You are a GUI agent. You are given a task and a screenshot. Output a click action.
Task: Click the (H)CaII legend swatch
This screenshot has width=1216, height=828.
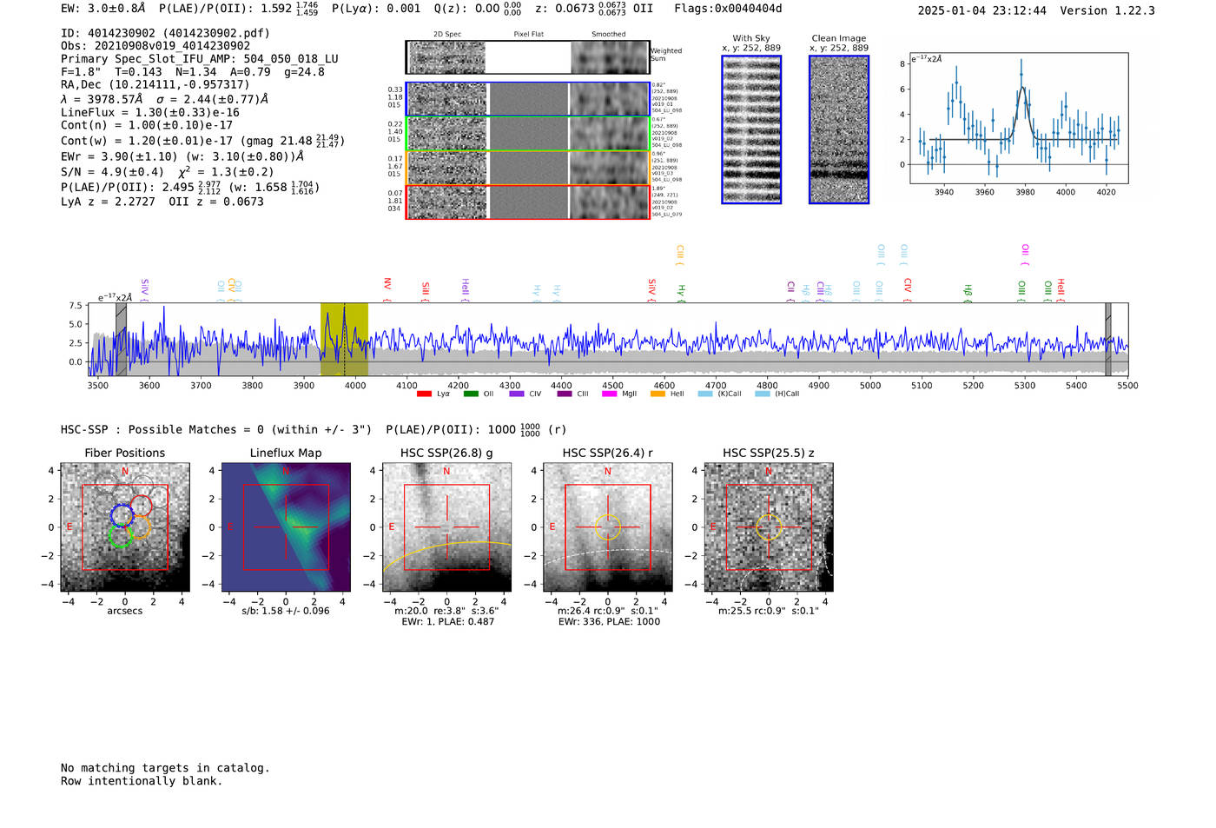click(x=763, y=394)
